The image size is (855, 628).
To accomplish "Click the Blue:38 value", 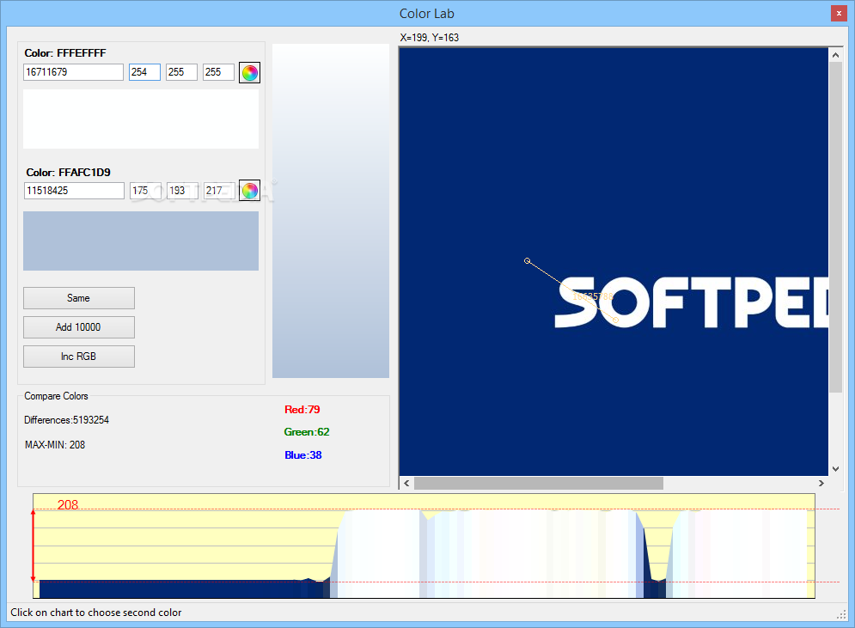I will click(303, 454).
